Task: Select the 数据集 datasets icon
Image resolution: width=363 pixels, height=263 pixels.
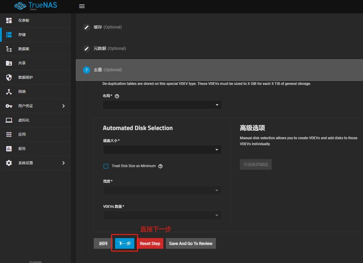Action: tap(9, 49)
